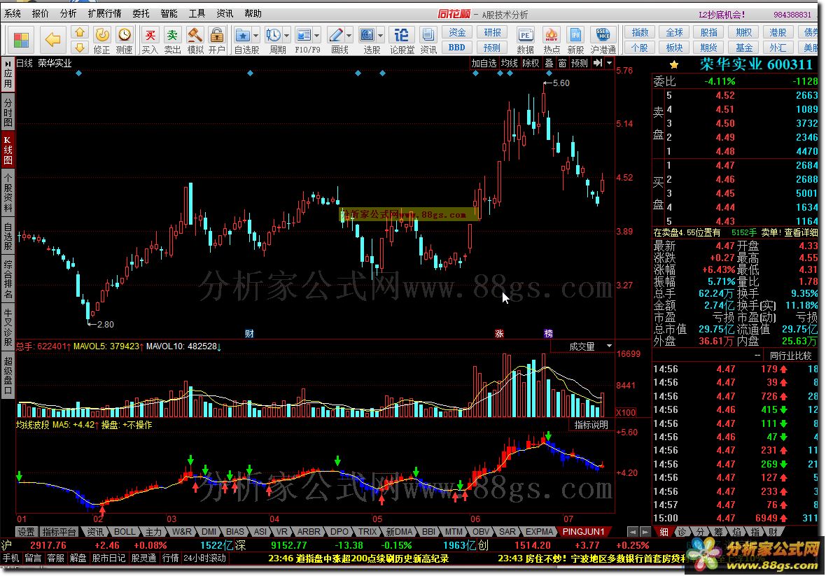Viewport: 826px width, 576px height.
Task: Select 分时图 in left sidebar
Action: tap(8, 111)
